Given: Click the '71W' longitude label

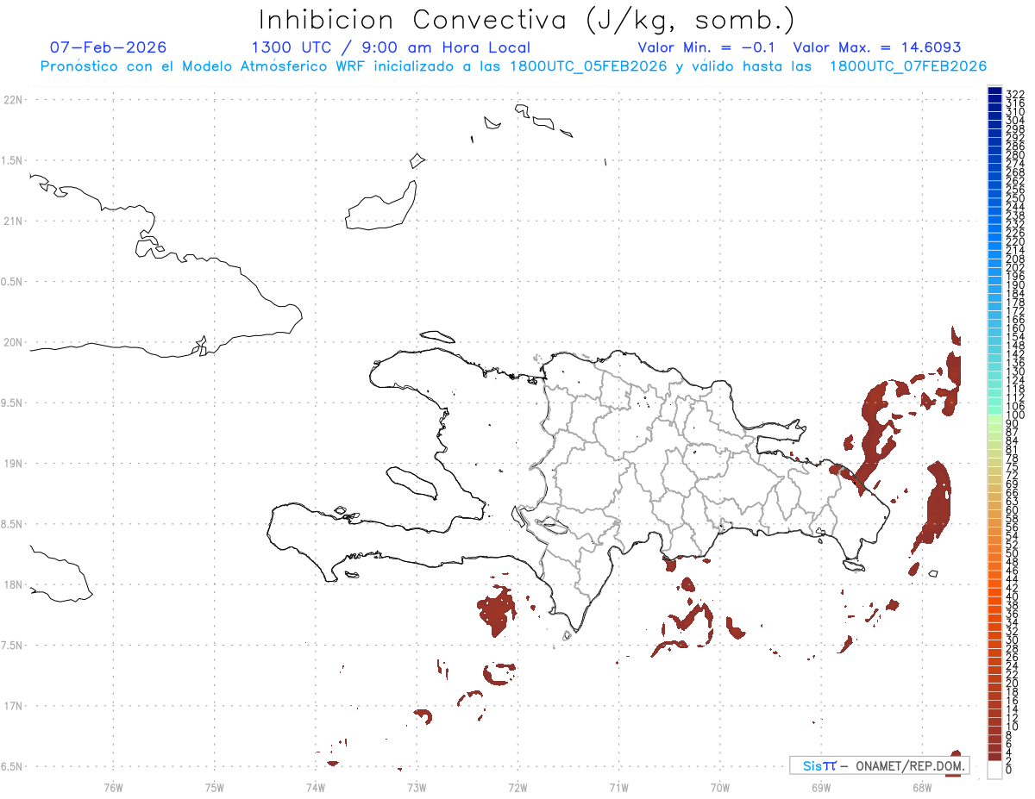Looking at the screenshot, I should pyautogui.click(x=618, y=786).
